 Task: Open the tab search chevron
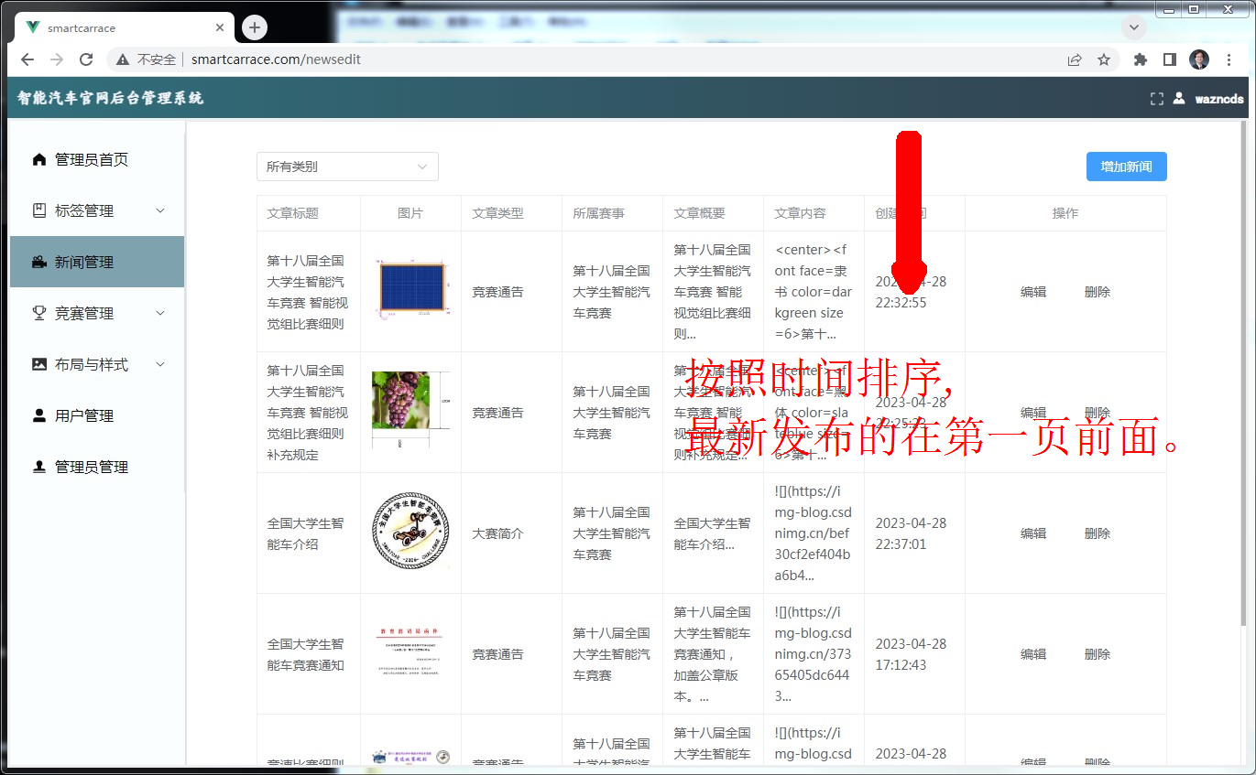click(x=1134, y=27)
